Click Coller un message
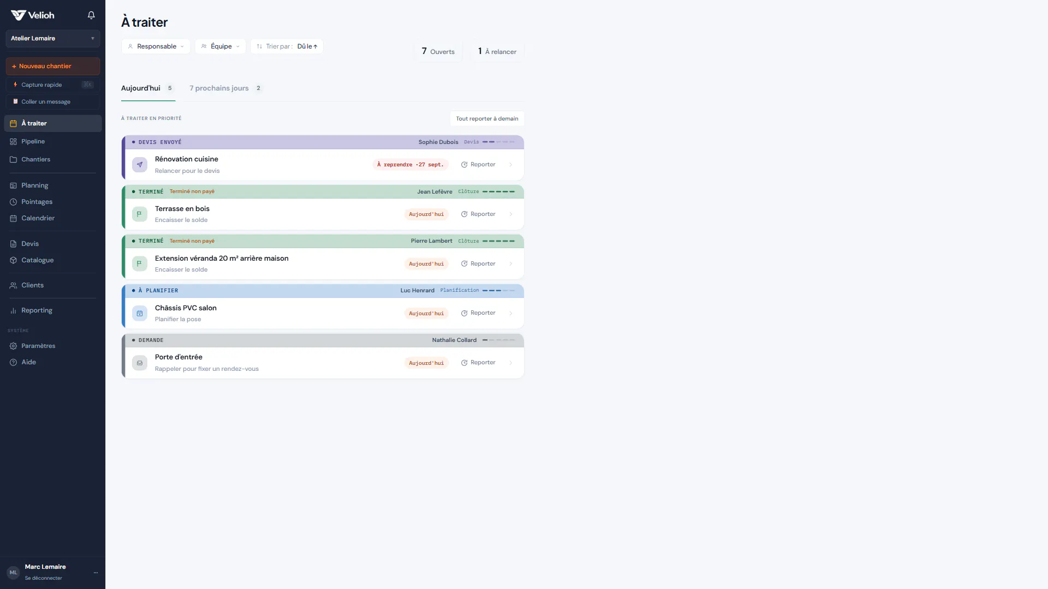Screen dimensions: 1048x589 [x=52, y=101]
